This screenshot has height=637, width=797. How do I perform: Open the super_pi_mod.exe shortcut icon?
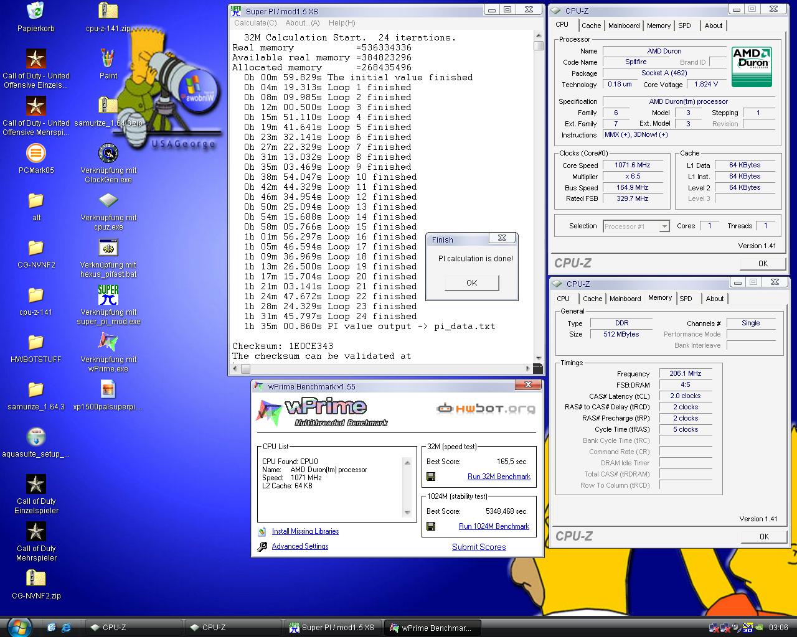(x=108, y=295)
